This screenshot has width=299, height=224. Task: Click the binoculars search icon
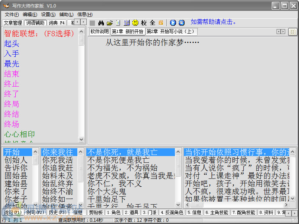[x=101, y=23]
